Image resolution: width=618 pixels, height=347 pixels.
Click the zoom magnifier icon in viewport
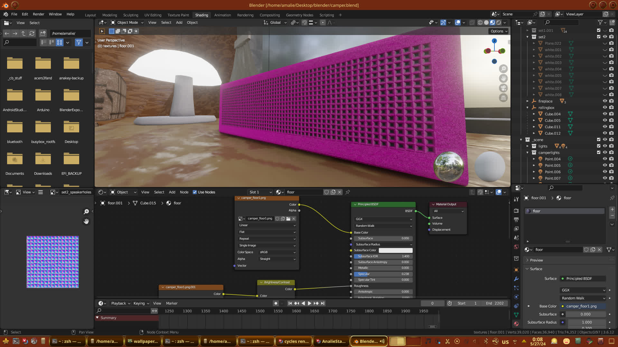point(503,68)
